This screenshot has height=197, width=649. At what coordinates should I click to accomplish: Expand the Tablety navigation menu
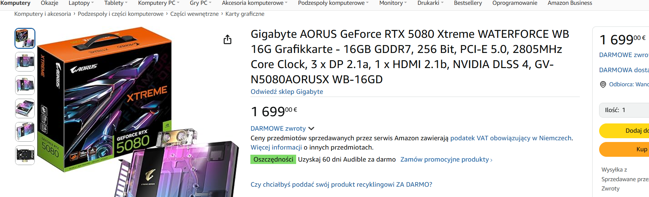116,3
